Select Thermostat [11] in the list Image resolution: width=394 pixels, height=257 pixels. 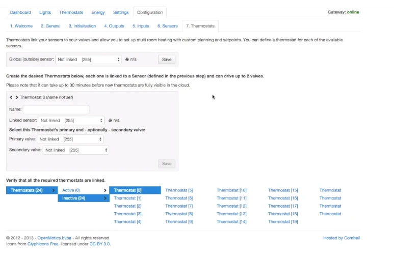(232, 198)
